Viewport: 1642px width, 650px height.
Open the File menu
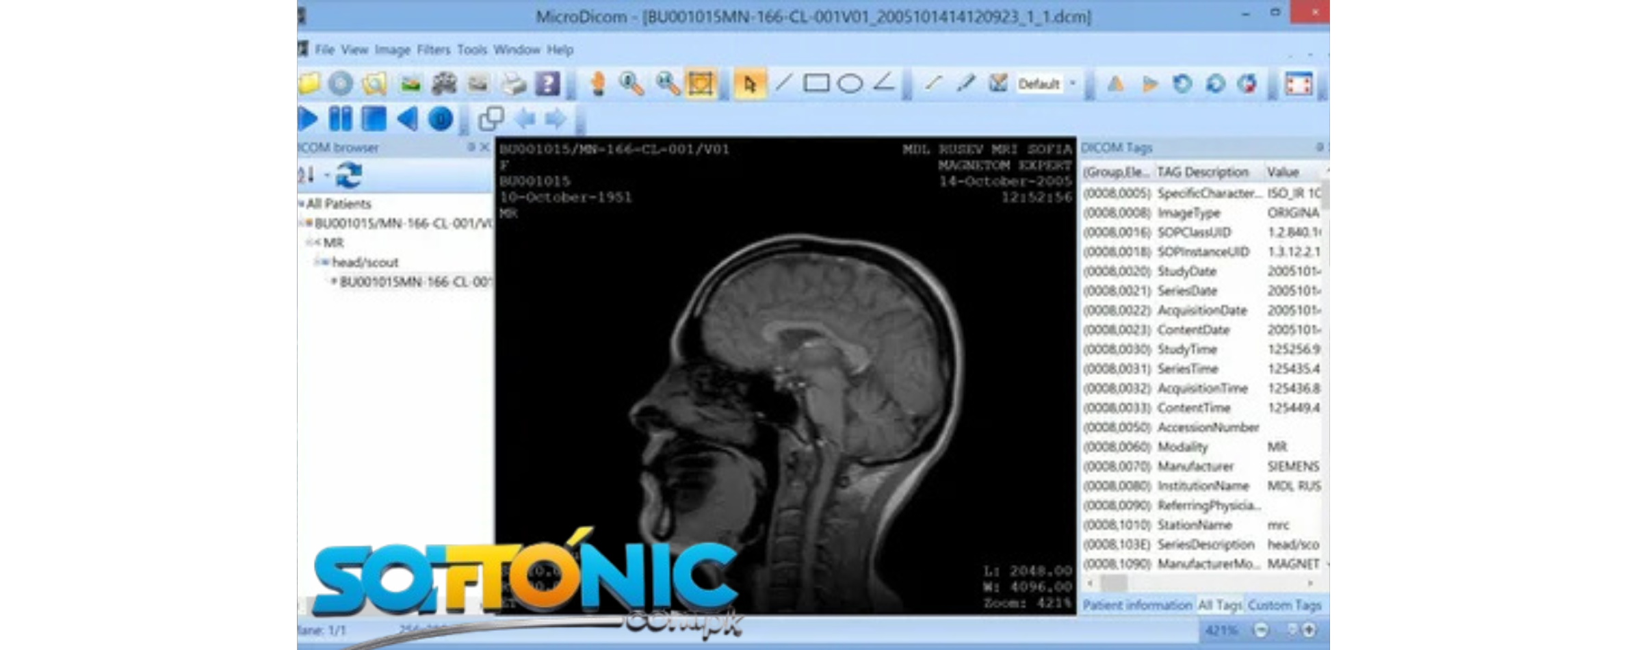324,50
